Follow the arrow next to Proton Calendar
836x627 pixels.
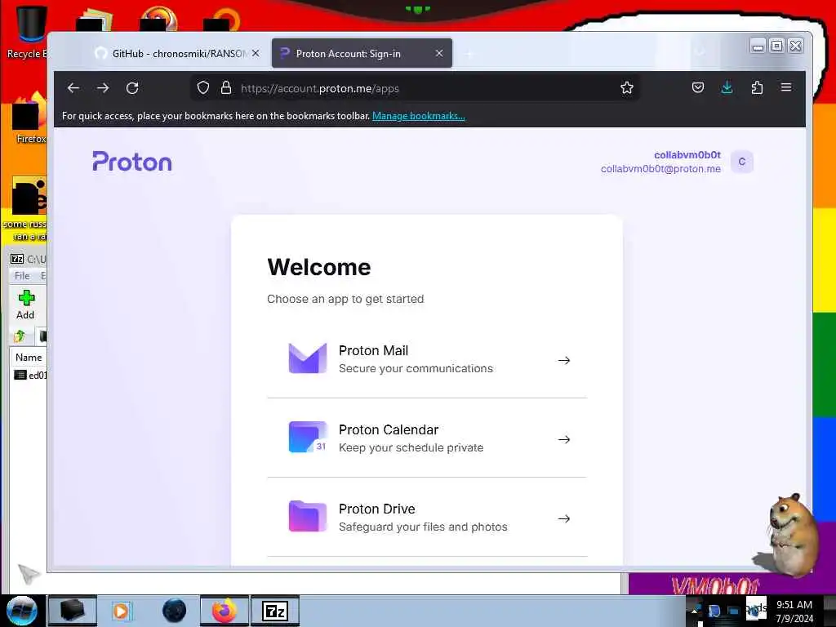[x=564, y=439]
